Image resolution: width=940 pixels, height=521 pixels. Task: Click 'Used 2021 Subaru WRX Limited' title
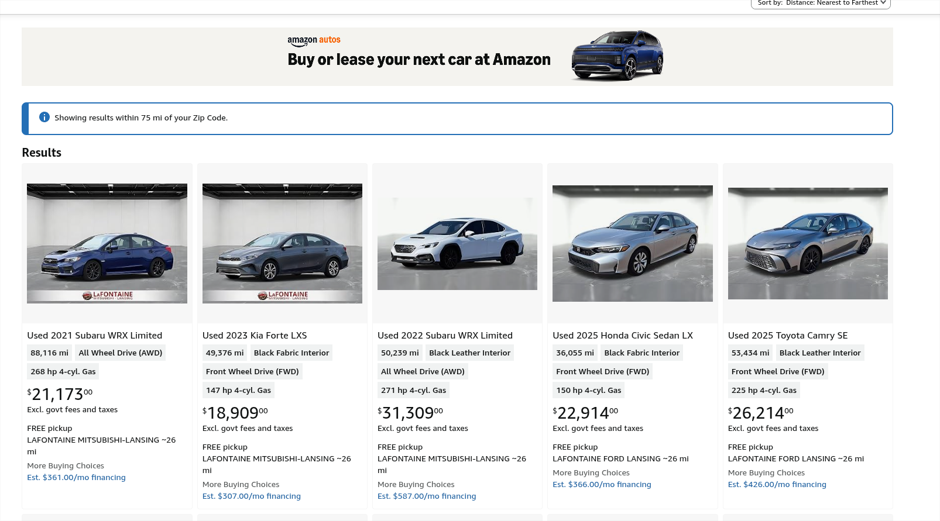tap(95, 336)
